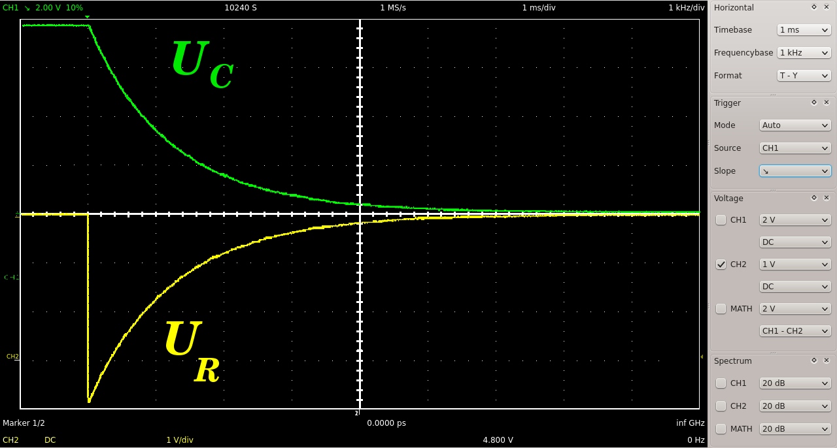
Task: Click the CH2 channel marker on the left edge
Action: (x=11, y=357)
